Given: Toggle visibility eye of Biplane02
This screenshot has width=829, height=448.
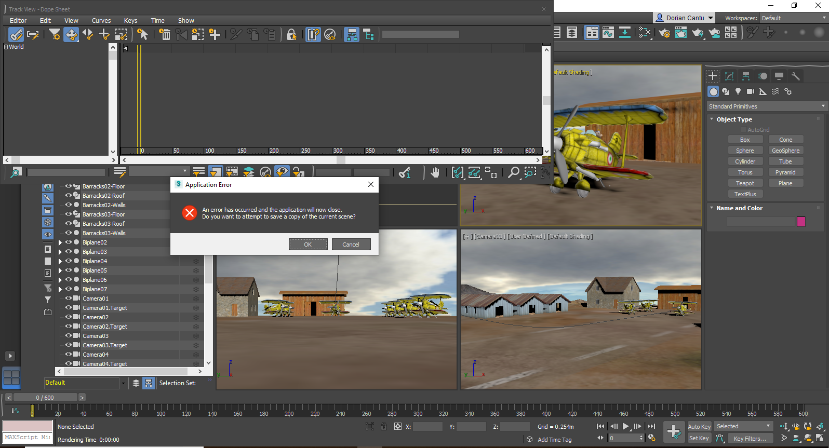Looking at the screenshot, I should [68, 242].
